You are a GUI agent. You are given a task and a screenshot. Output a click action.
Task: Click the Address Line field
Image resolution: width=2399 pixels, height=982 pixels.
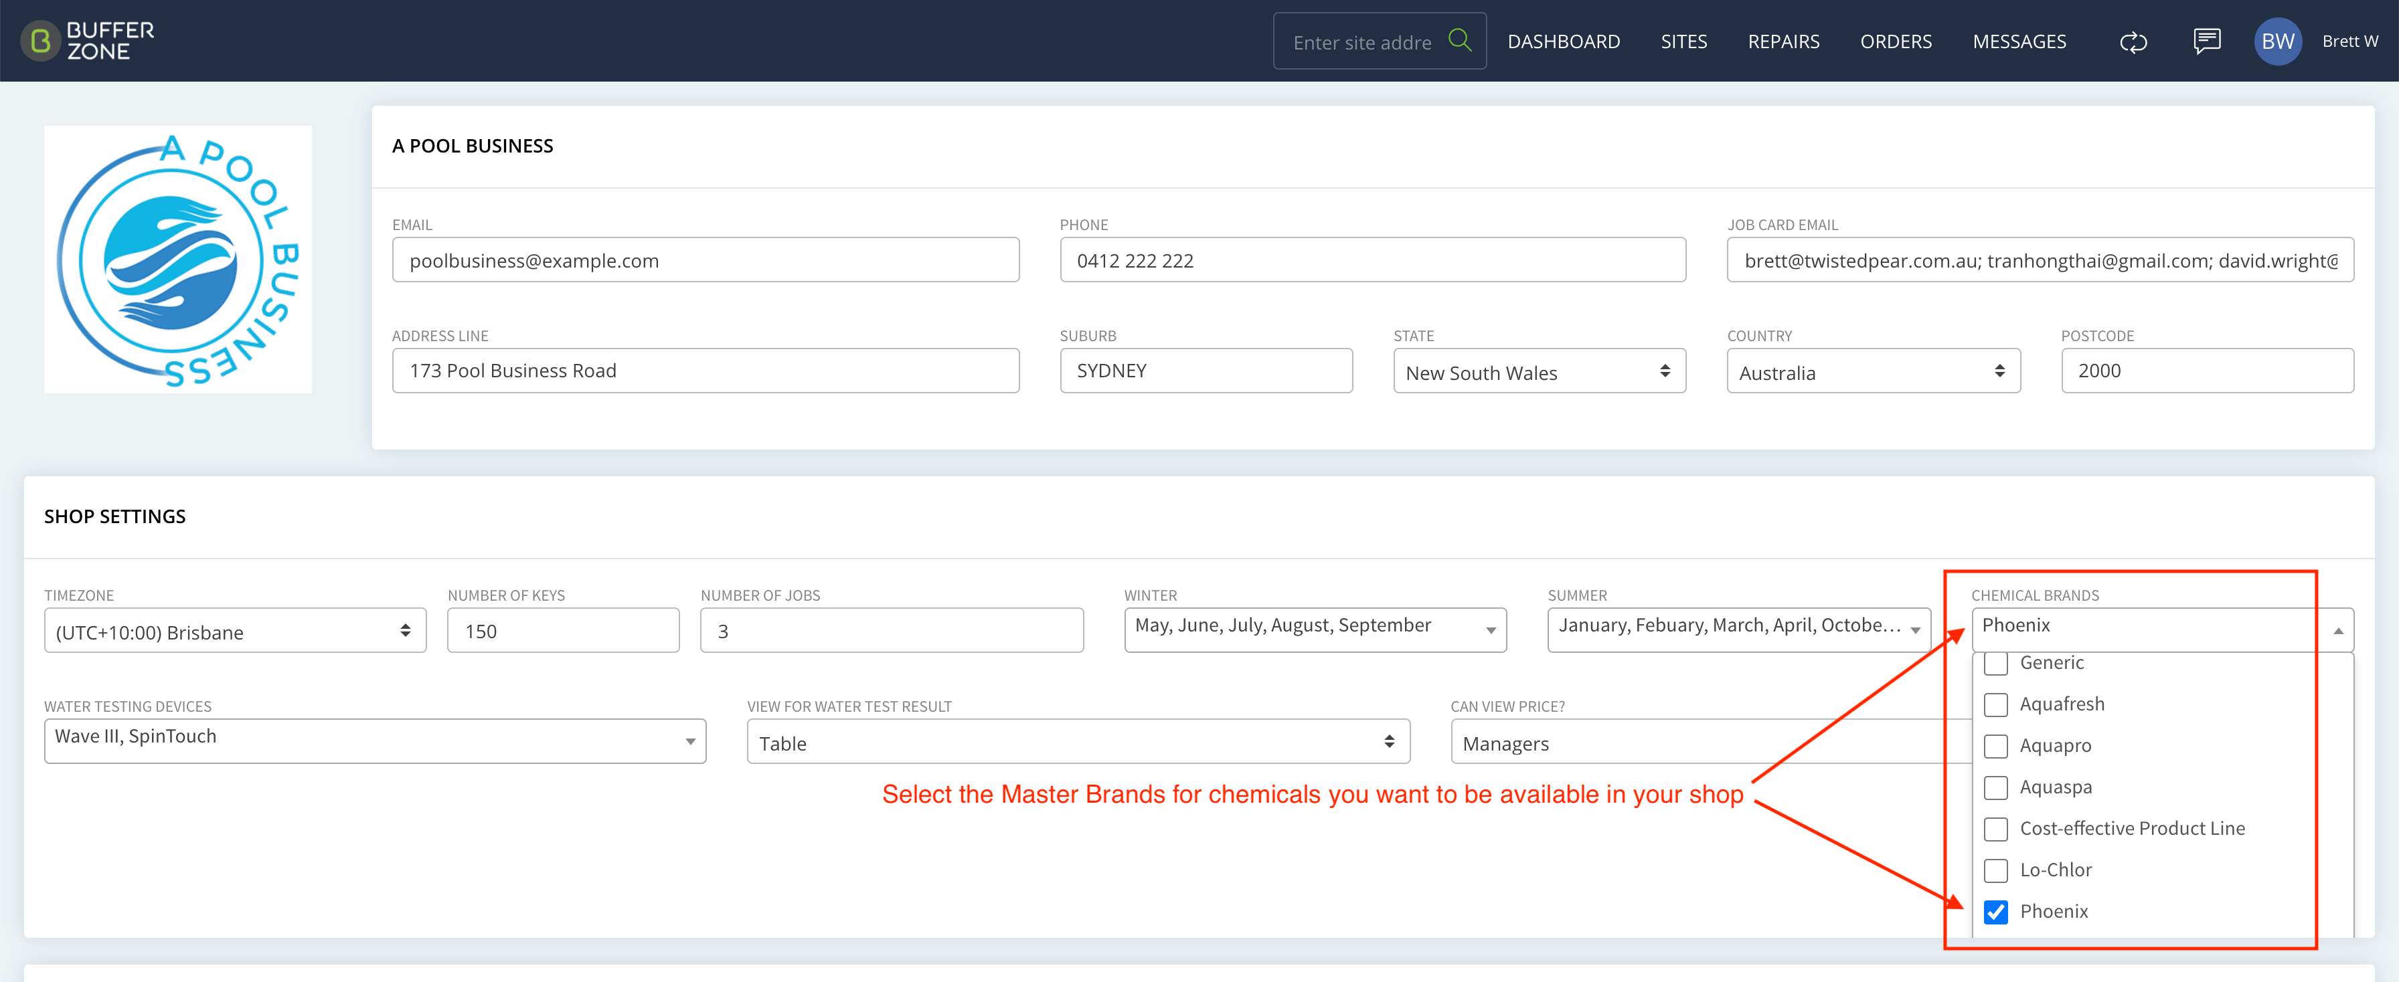coord(705,371)
